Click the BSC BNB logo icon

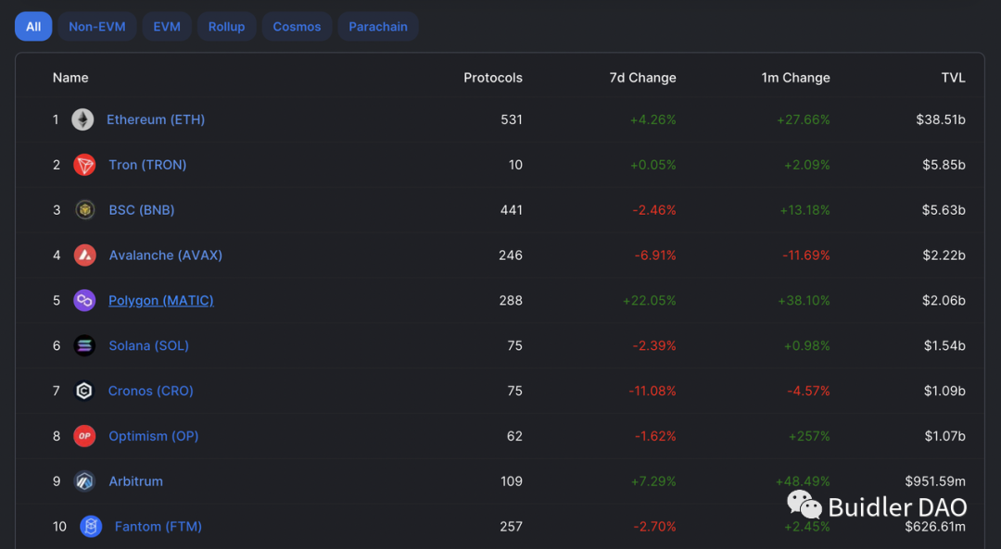pyautogui.click(x=84, y=210)
